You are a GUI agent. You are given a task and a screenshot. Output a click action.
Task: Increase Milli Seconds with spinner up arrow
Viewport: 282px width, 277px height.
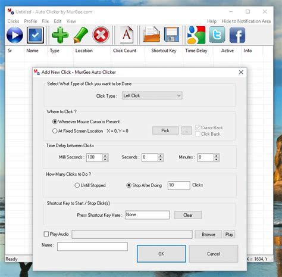pyautogui.click(x=105, y=155)
